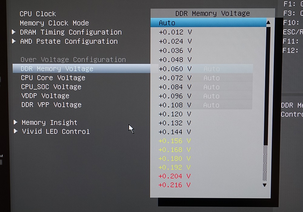Screen dimensions: 303x212
Task: Select yellow +0.156 V entry
Action: point(175,141)
